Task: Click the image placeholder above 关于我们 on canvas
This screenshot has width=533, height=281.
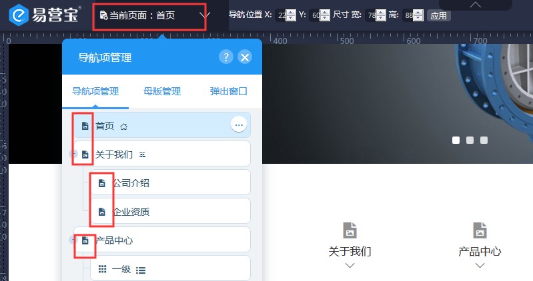Action: pos(350,230)
